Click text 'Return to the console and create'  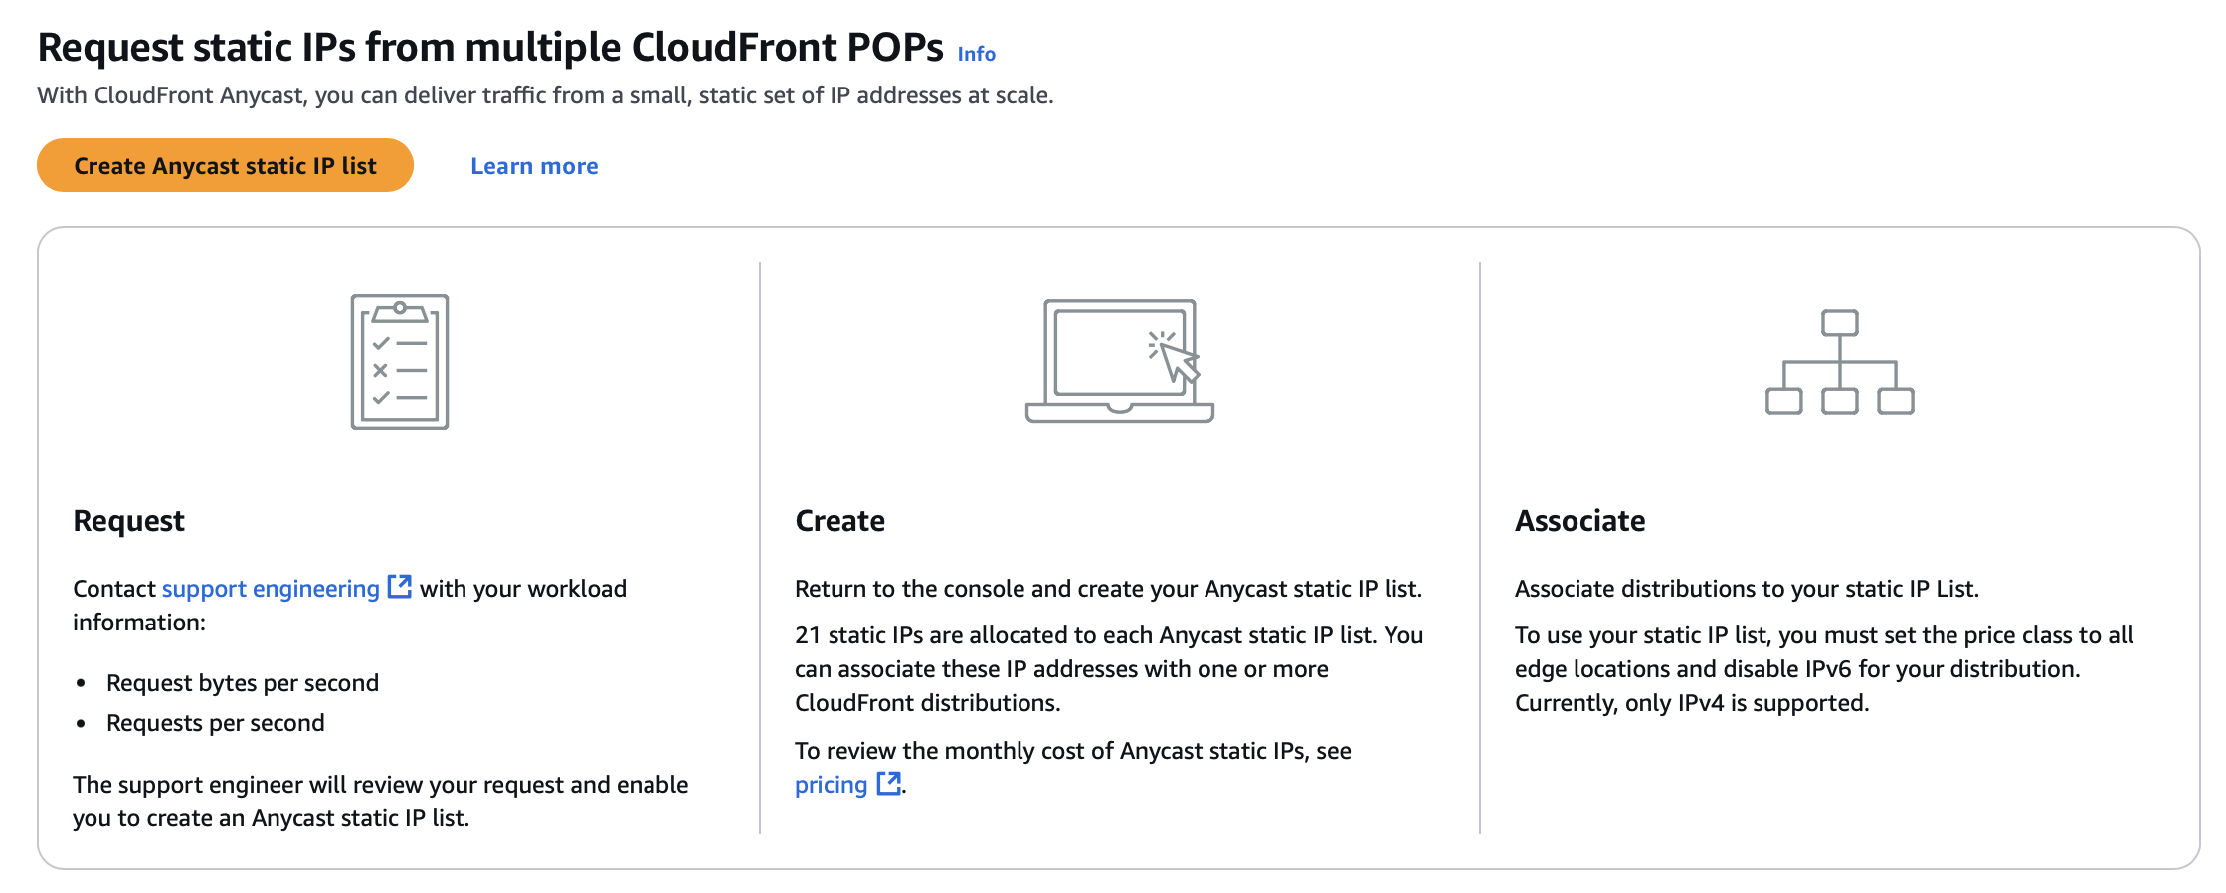[1109, 588]
